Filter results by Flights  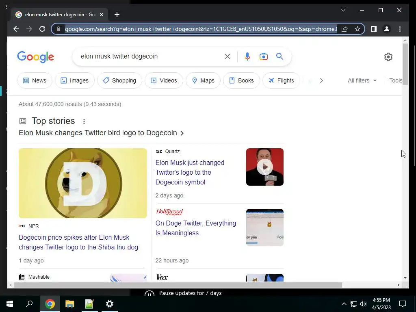click(281, 80)
